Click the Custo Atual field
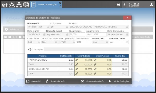The width and height of the screenshot is (156, 93). pyautogui.click(x=34, y=42)
